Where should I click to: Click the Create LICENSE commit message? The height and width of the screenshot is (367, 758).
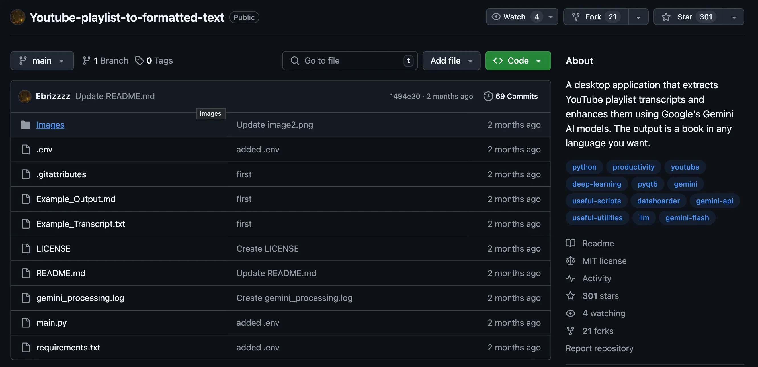[267, 248]
